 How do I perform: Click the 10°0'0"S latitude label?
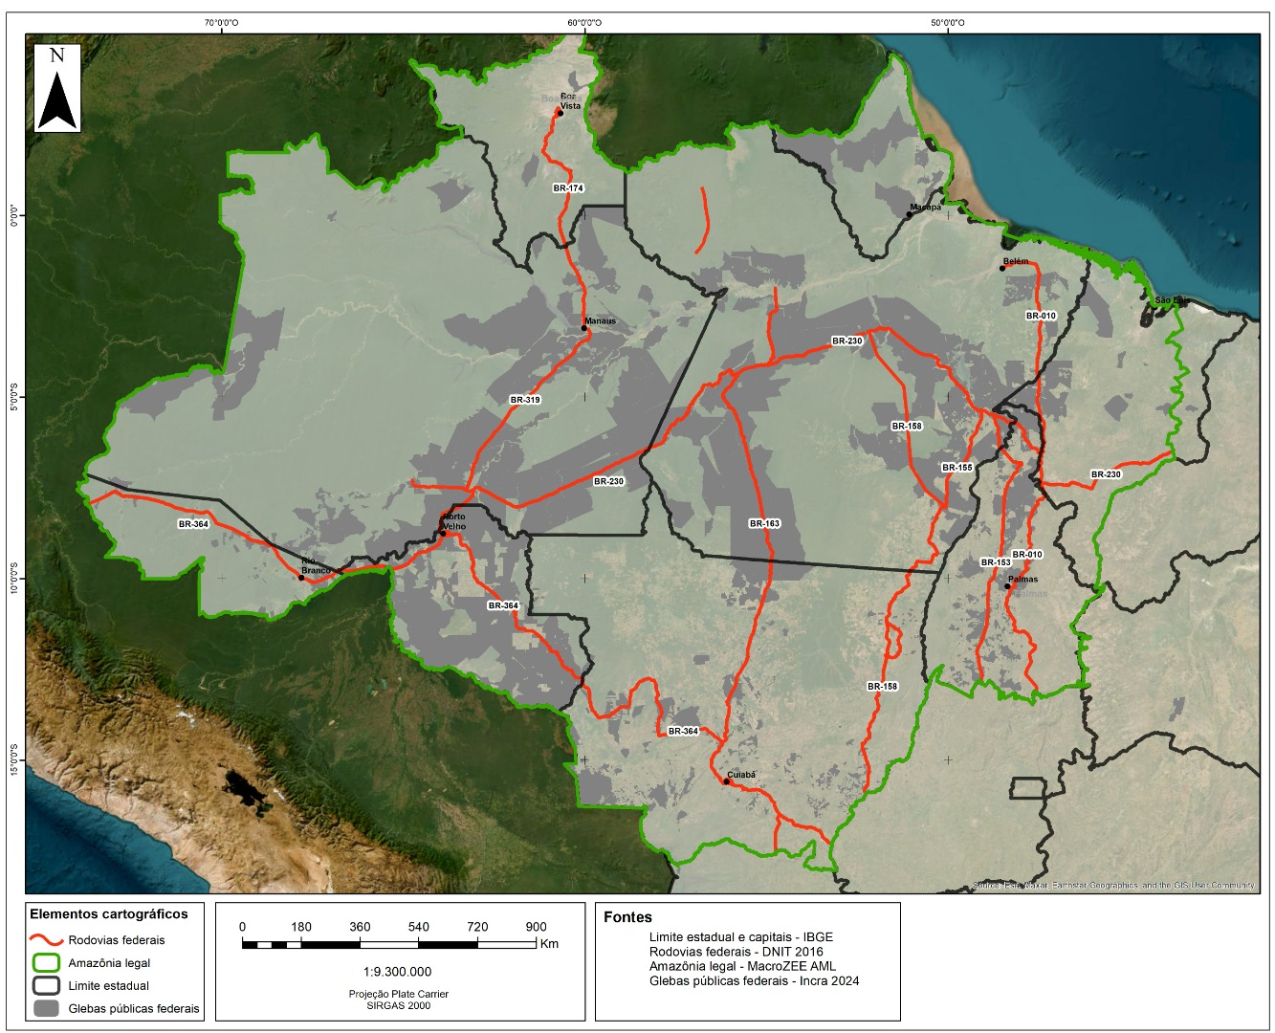(14, 578)
